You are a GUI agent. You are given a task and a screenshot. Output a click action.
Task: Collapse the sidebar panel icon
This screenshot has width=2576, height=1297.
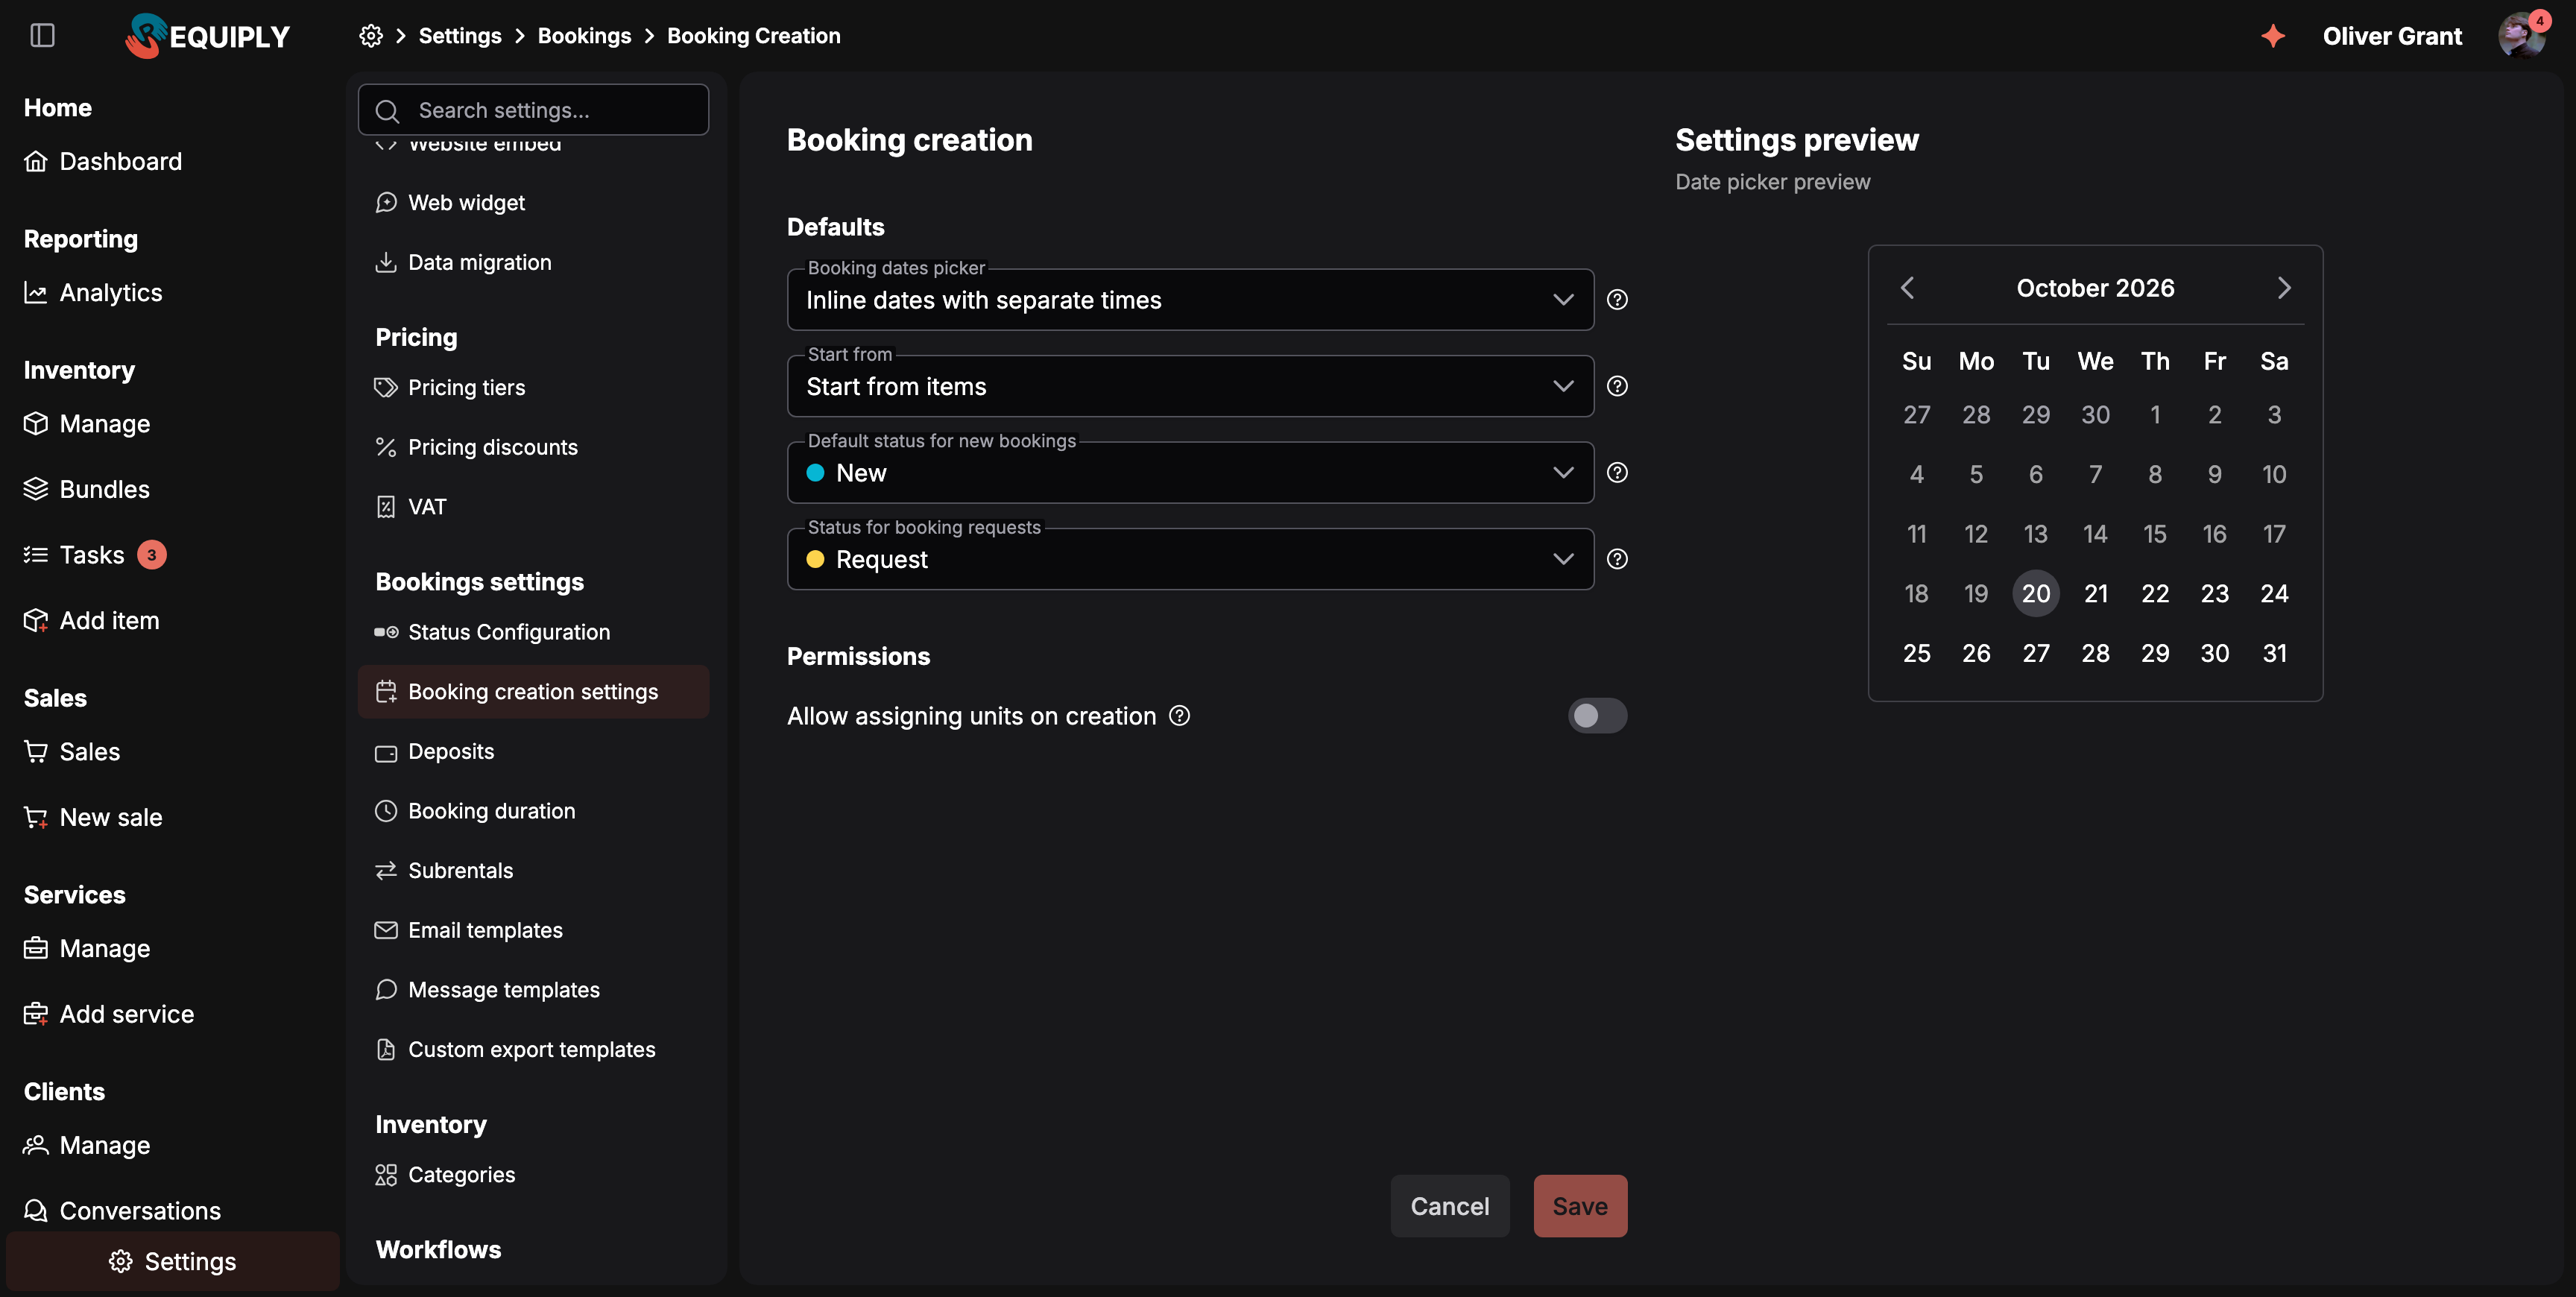[x=42, y=36]
